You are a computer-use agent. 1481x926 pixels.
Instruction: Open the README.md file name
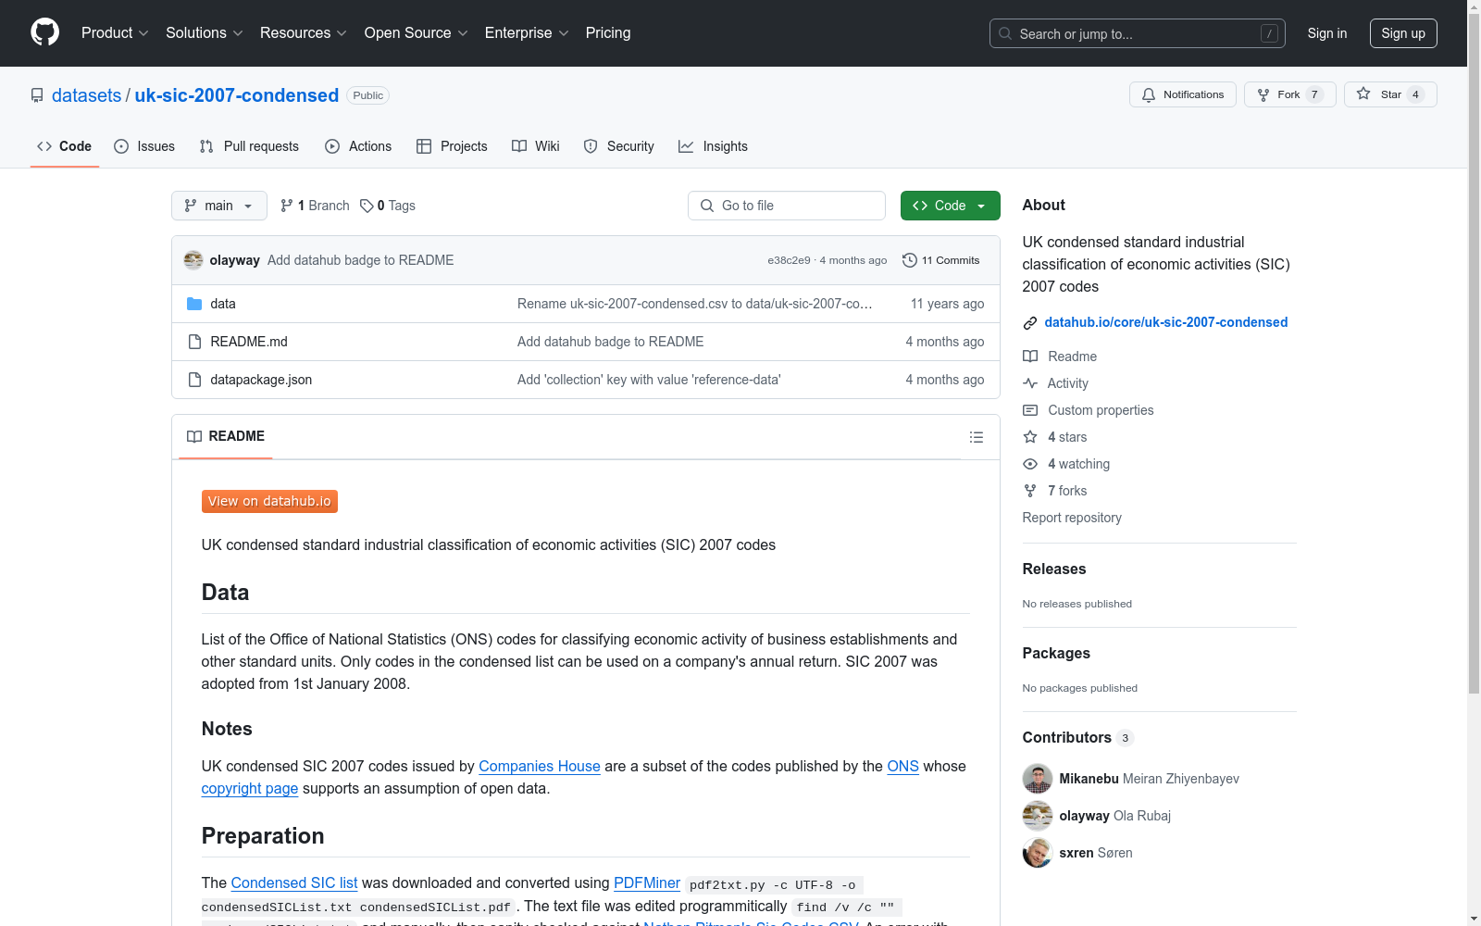249,342
